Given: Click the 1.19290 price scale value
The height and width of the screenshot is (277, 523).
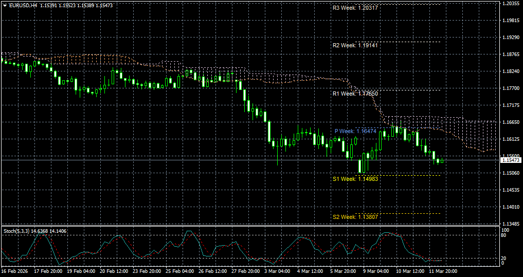Looking at the screenshot, I should coord(511,38).
